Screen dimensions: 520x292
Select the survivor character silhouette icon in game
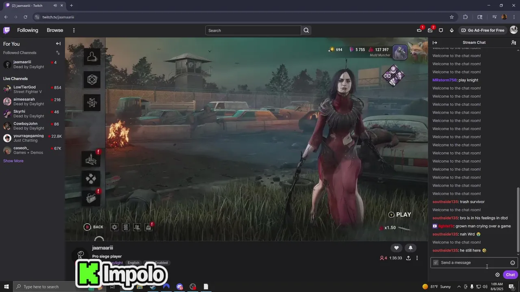[x=92, y=57]
